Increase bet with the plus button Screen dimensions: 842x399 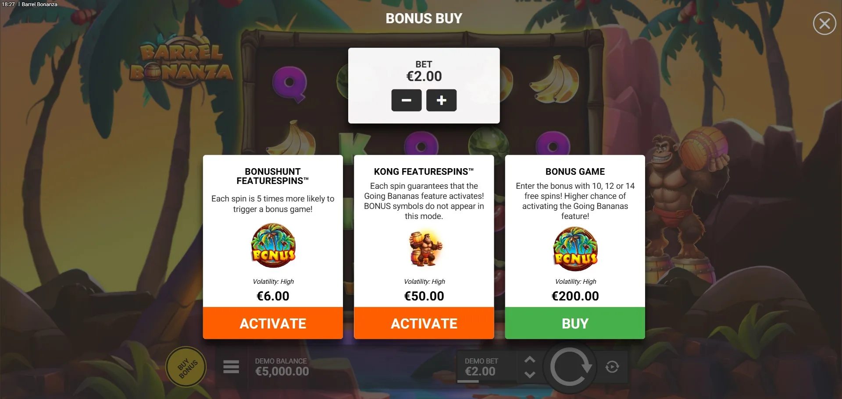point(442,100)
